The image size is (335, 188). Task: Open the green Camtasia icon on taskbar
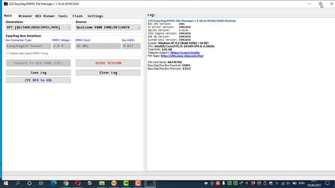(126, 183)
